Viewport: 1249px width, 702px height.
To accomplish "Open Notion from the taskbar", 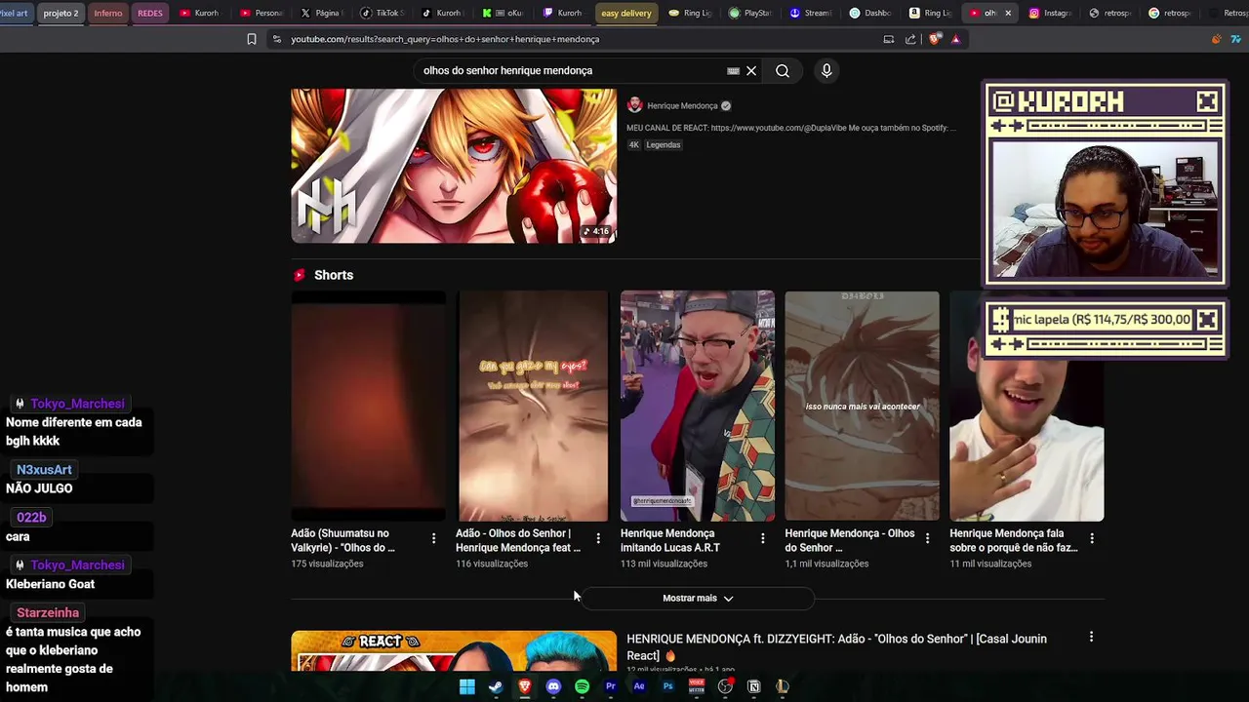I will [753, 686].
